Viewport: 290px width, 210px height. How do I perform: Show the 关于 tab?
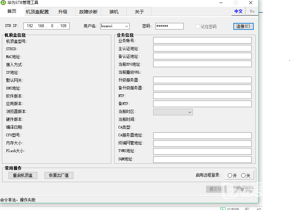(139, 12)
